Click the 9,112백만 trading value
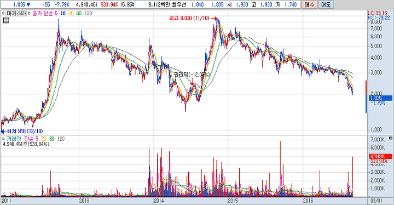This screenshot has width=394, height=205. coord(159,4)
